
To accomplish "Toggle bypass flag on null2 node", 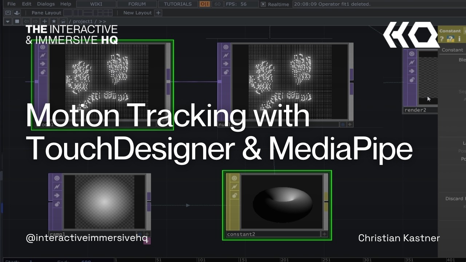I will point(226,55).
